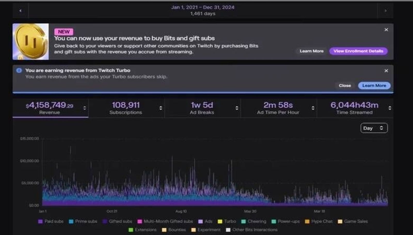Go to previous date range arrow

click(x=20, y=11)
